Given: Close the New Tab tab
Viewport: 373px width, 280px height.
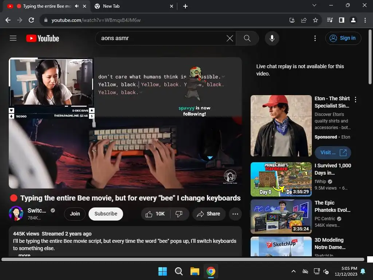Looking at the screenshot, I should pos(172,6).
